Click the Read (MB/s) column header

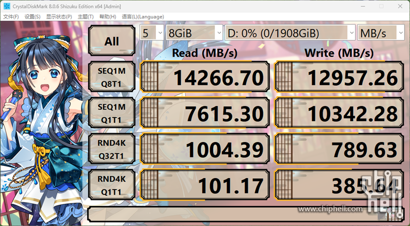205,53
